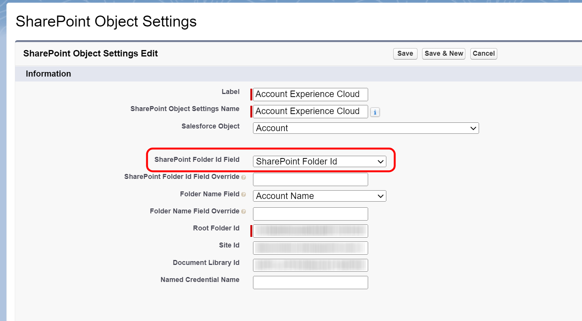
Task: Click the SharePoint Object Settings page title
Action: click(x=106, y=22)
